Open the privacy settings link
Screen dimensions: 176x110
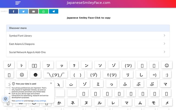[x=40, y=101]
